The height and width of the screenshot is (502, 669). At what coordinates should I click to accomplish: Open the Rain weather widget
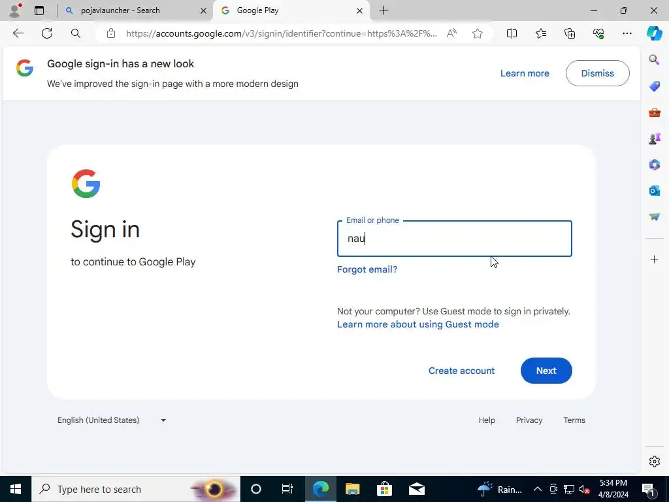(500, 489)
